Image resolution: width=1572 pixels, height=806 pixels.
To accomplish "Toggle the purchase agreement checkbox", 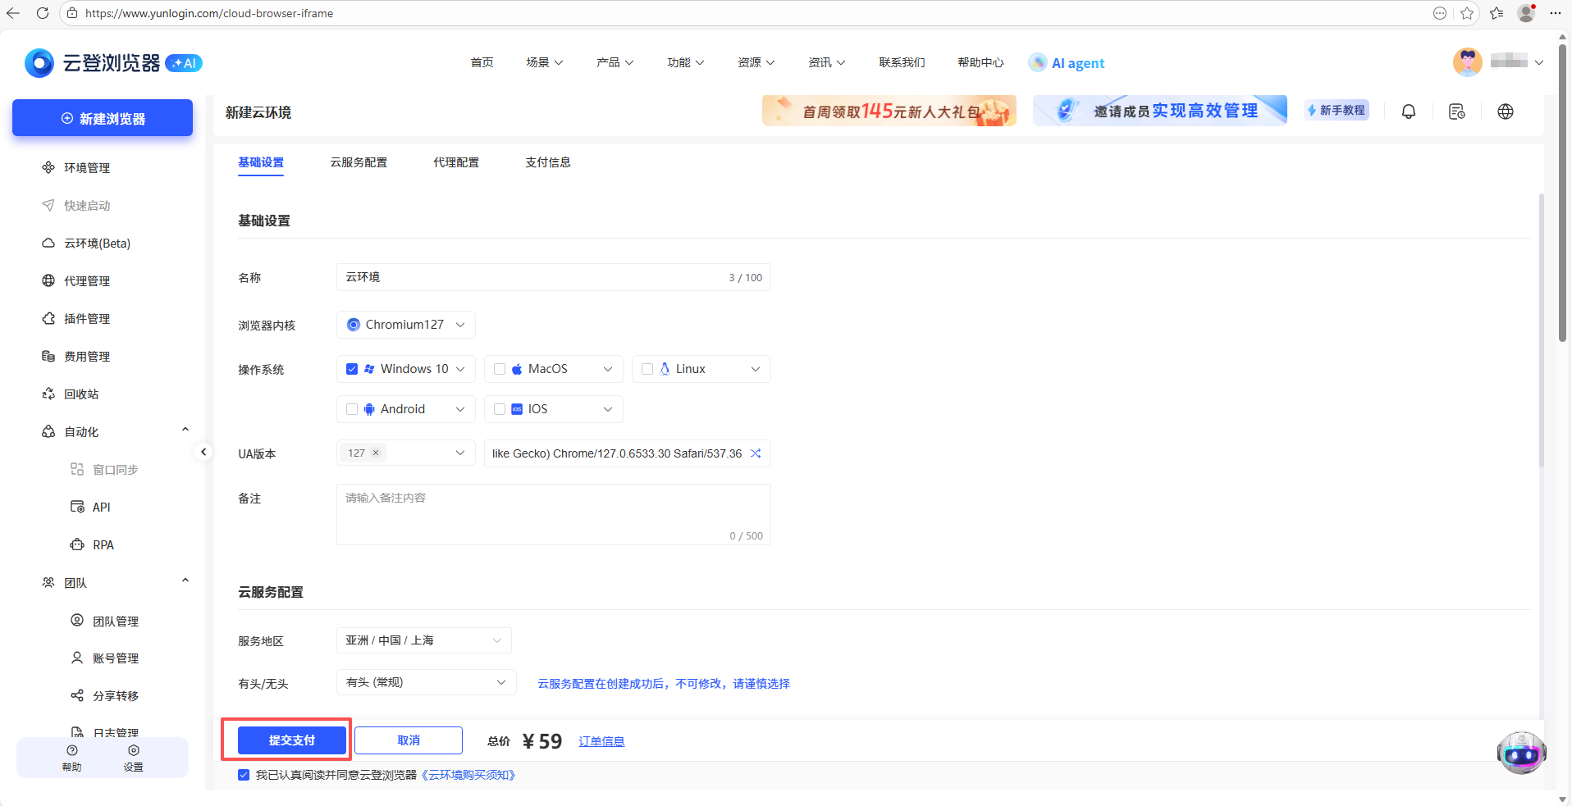I will pos(244,774).
